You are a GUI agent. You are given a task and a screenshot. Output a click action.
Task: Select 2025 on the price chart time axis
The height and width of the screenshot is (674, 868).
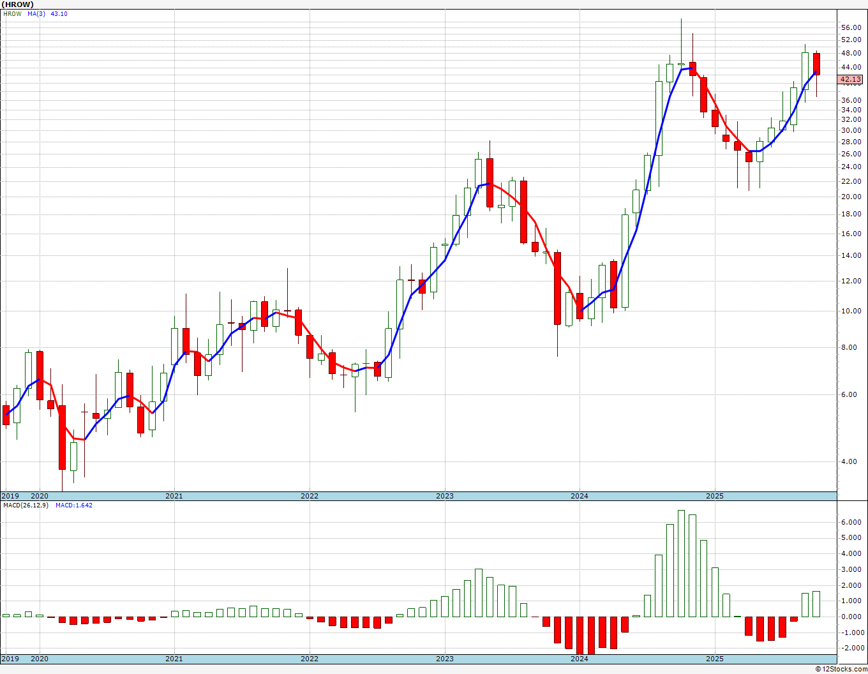pyautogui.click(x=715, y=496)
